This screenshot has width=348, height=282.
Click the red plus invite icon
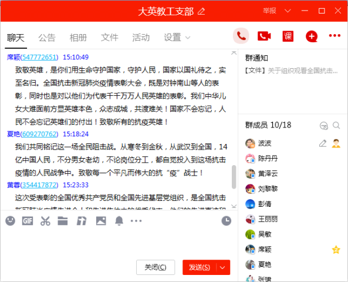pyautogui.click(x=312, y=36)
